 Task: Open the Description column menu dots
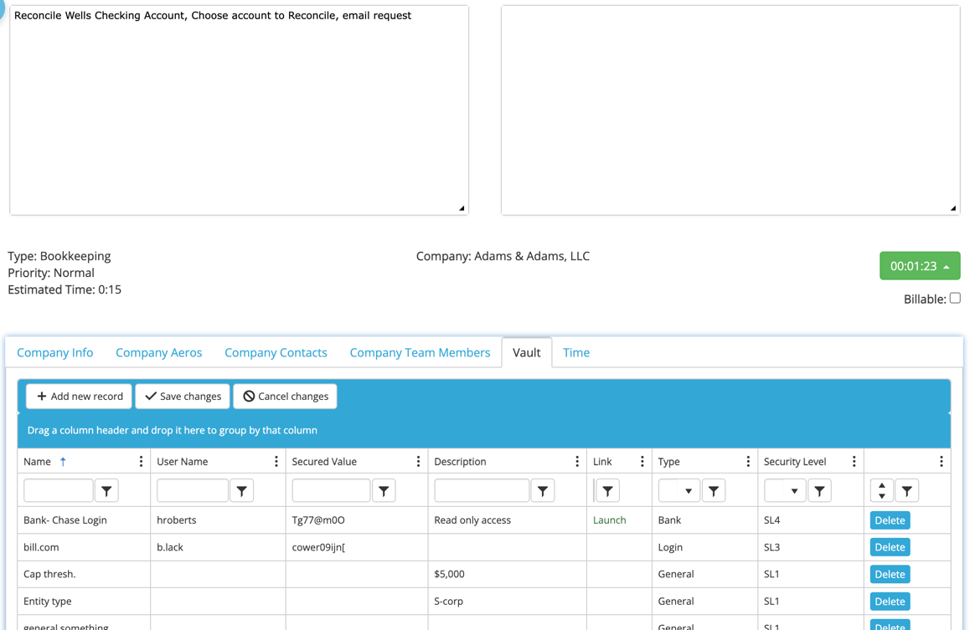[x=577, y=461]
